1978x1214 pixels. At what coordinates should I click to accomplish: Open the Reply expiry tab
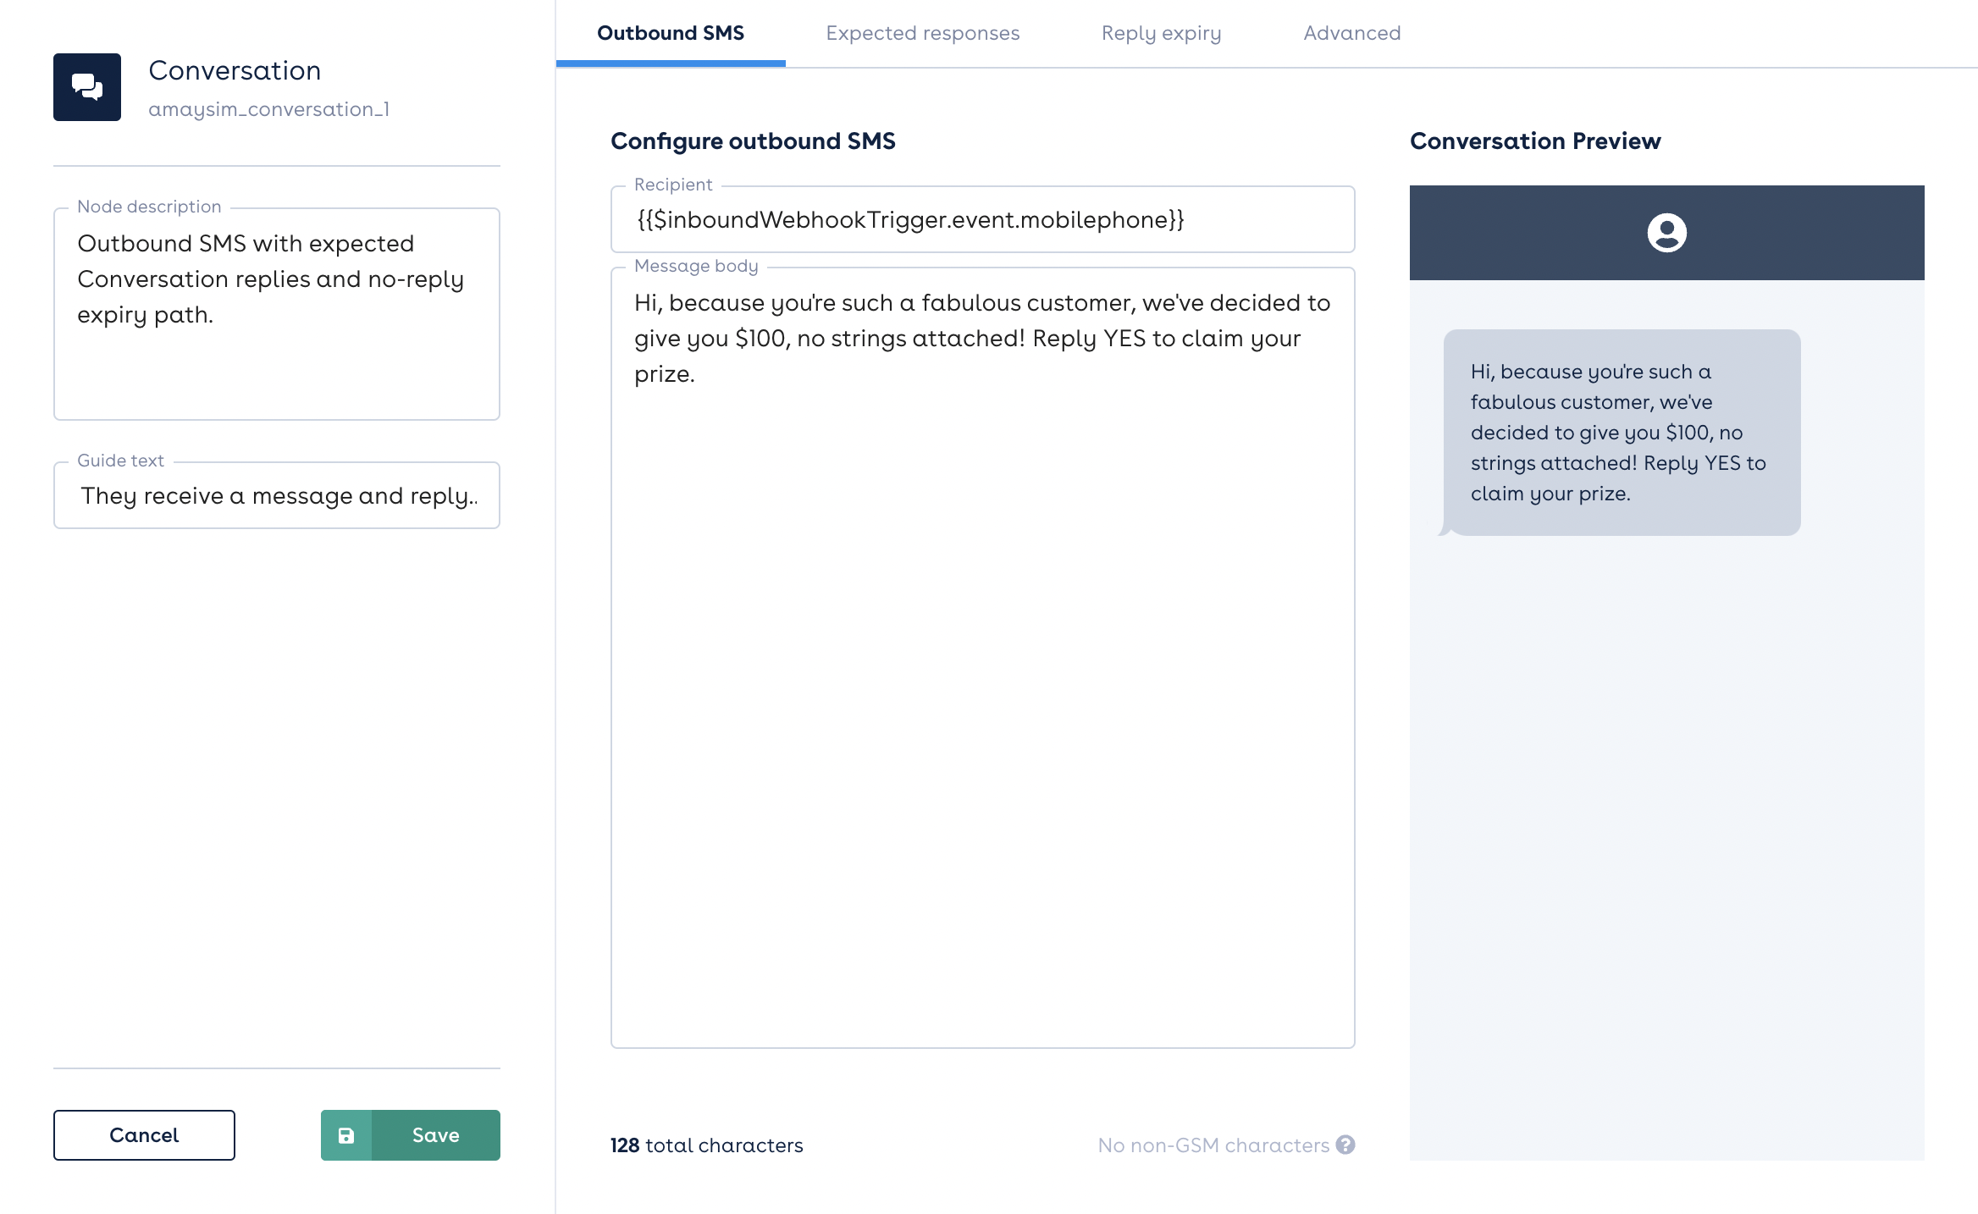(x=1162, y=33)
